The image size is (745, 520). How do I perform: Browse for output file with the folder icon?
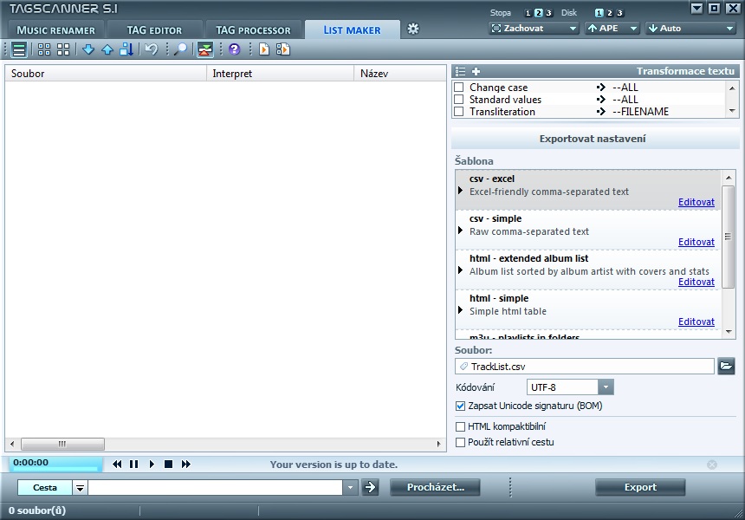(x=726, y=367)
